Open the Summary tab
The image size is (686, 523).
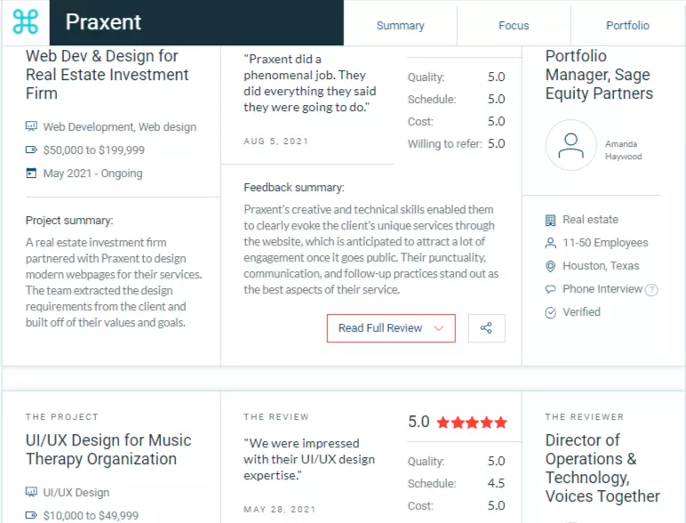click(x=400, y=26)
